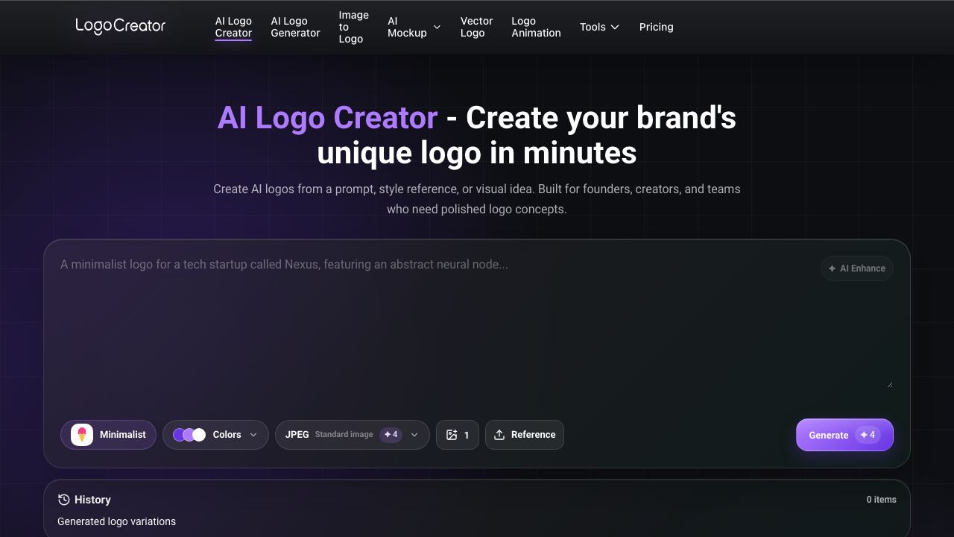
Task: Open the Colors dropdown
Action: [215, 435]
